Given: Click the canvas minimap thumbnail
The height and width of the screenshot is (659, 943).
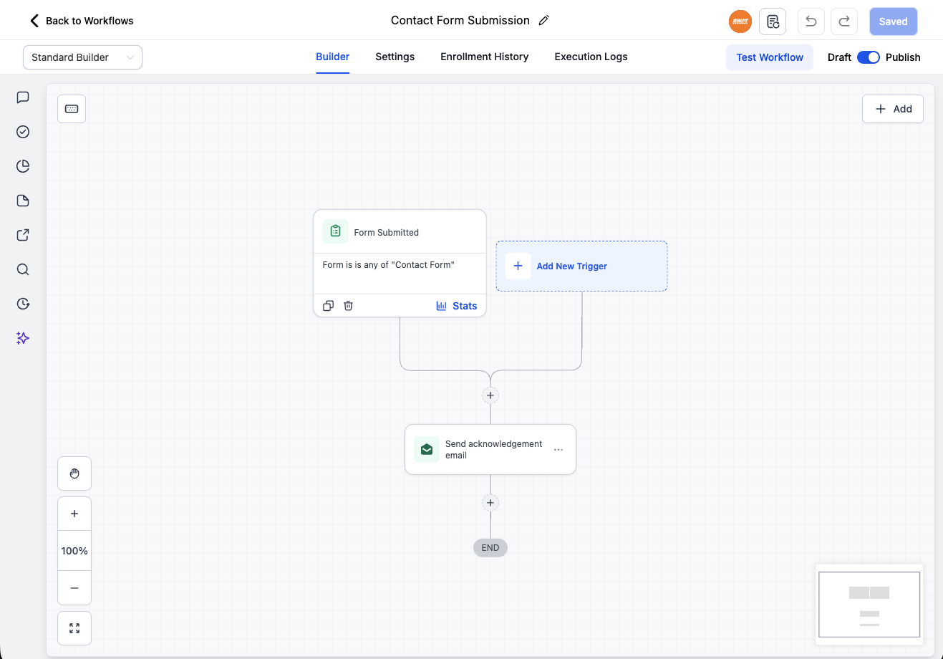Looking at the screenshot, I should [869, 605].
